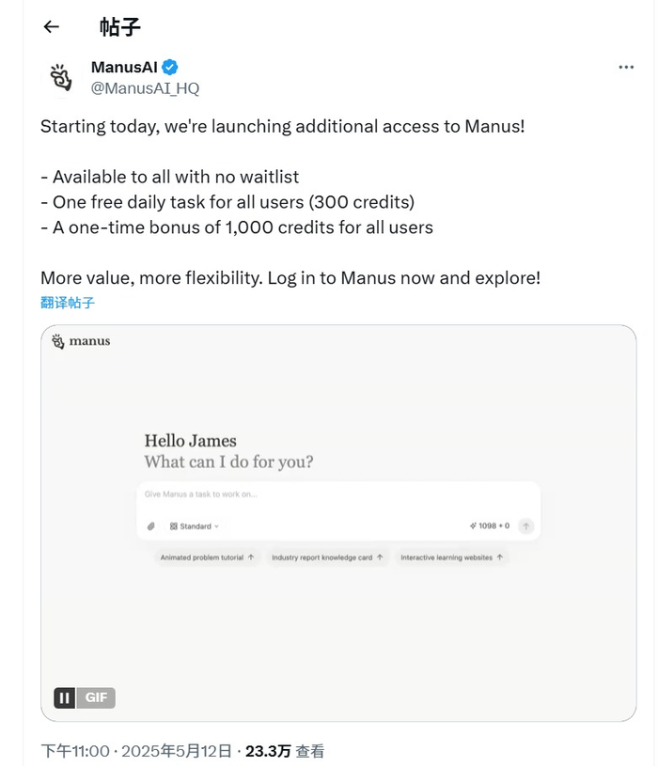
Task: Select Animated problem tutorial suggestion
Action: click(x=207, y=557)
